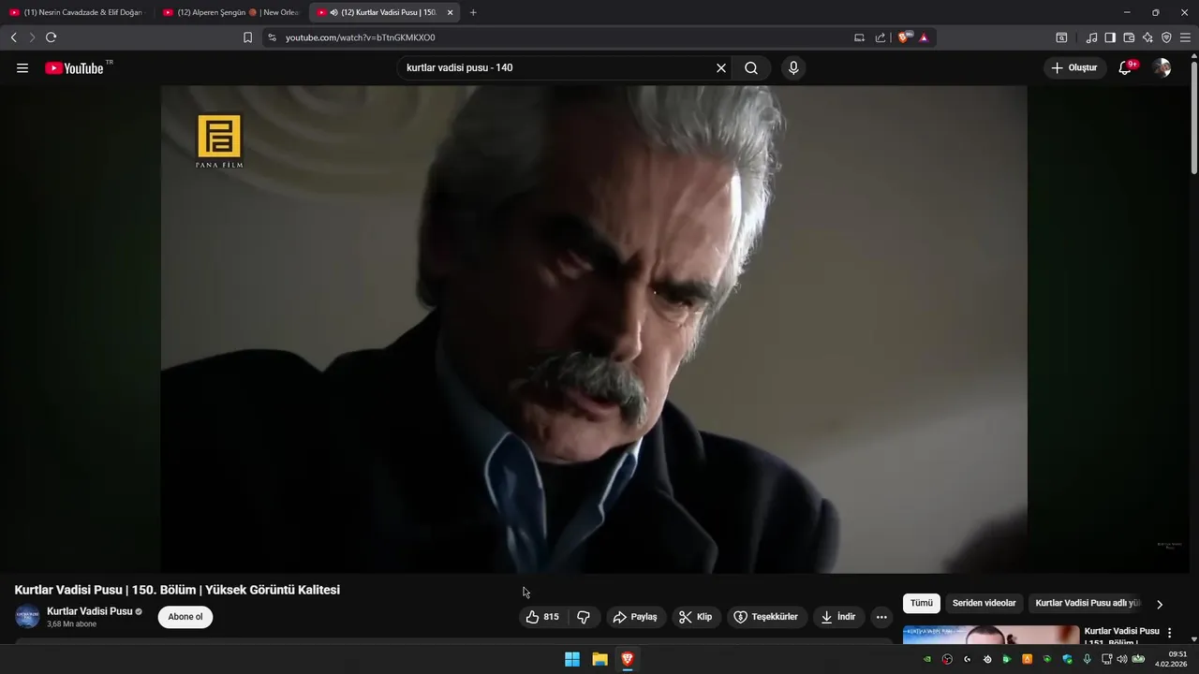
Task: Open the Windows Security shield tray icon
Action: pyautogui.click(x=1067, y=659)
